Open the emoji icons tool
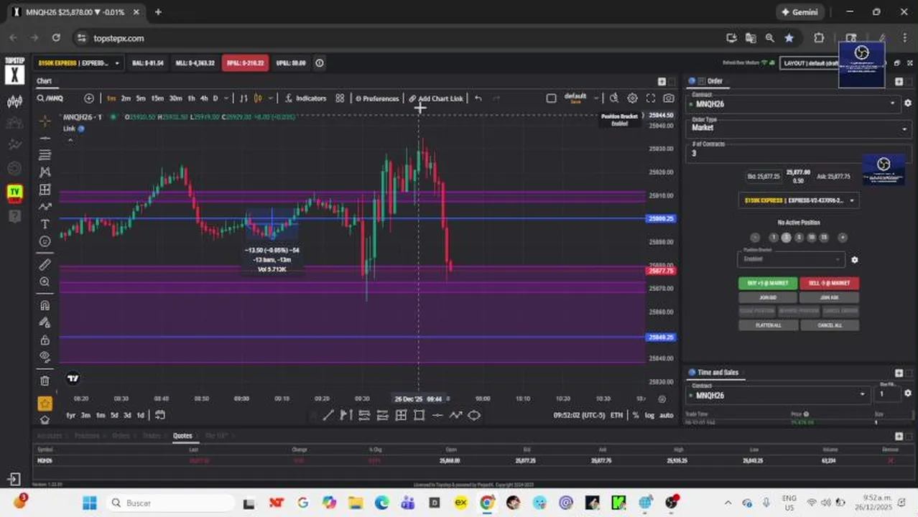Screen dimensions: 918x517 click(x=45, y=241)
